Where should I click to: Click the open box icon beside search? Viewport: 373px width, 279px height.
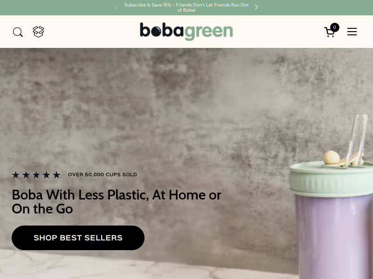tap(38, 32)
